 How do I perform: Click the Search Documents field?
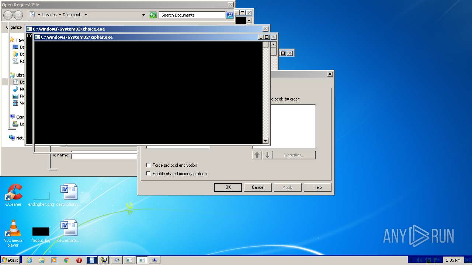[x=192, y=15]
